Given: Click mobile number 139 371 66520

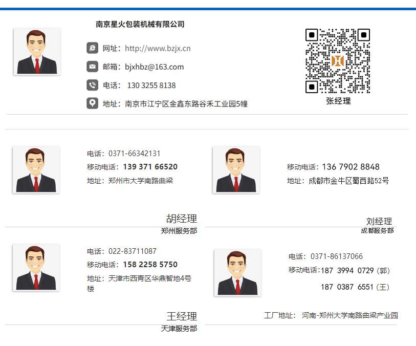Looking at the screenshot, I should [x=150, y=167].
